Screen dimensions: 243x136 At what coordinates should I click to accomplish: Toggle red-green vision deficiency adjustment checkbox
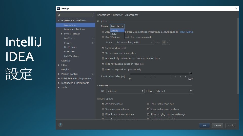tap(103, 32)
